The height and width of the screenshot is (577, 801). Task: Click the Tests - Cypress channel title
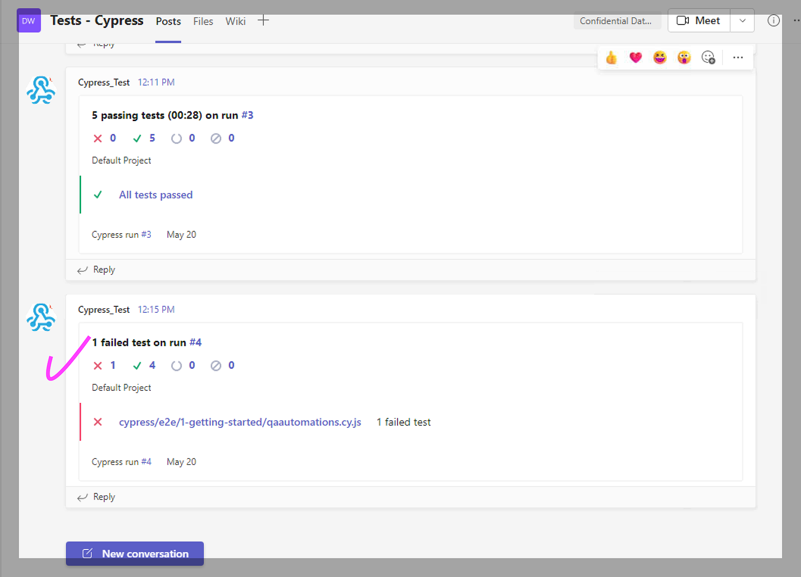coord(97,21)
